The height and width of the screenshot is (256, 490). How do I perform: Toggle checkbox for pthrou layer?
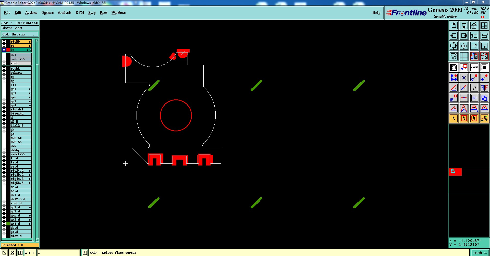click(x=4, y=73)
